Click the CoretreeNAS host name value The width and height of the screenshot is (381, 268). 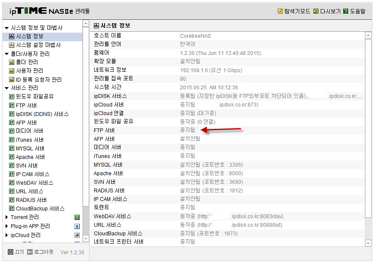coord(195,36)
